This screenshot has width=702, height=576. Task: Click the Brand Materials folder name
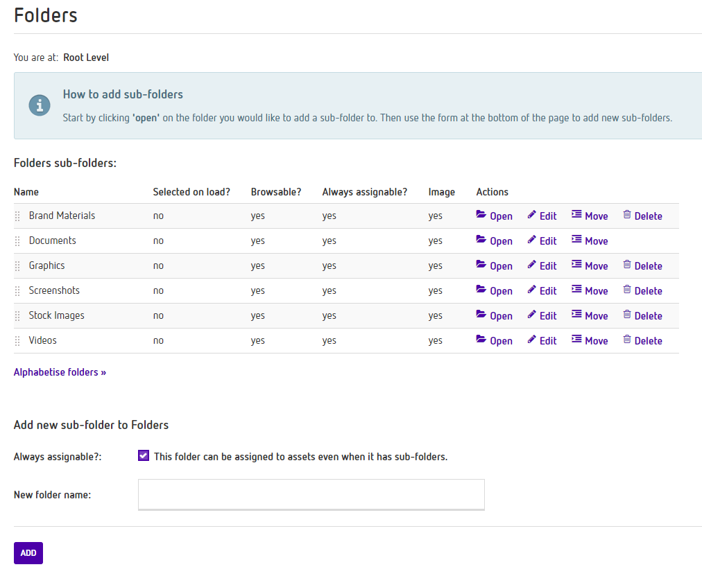[62, 216]
